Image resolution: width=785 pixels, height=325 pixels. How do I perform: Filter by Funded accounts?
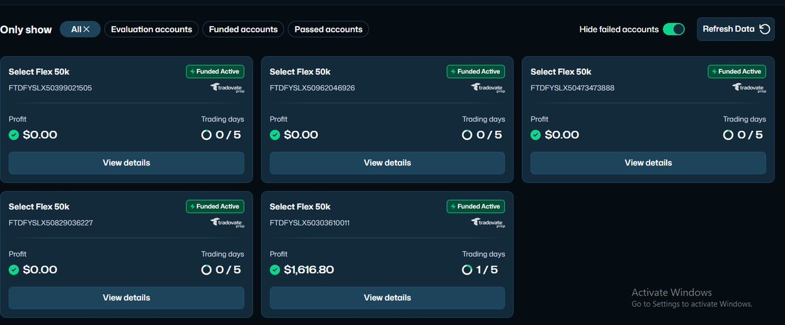[x=243, y=29]
